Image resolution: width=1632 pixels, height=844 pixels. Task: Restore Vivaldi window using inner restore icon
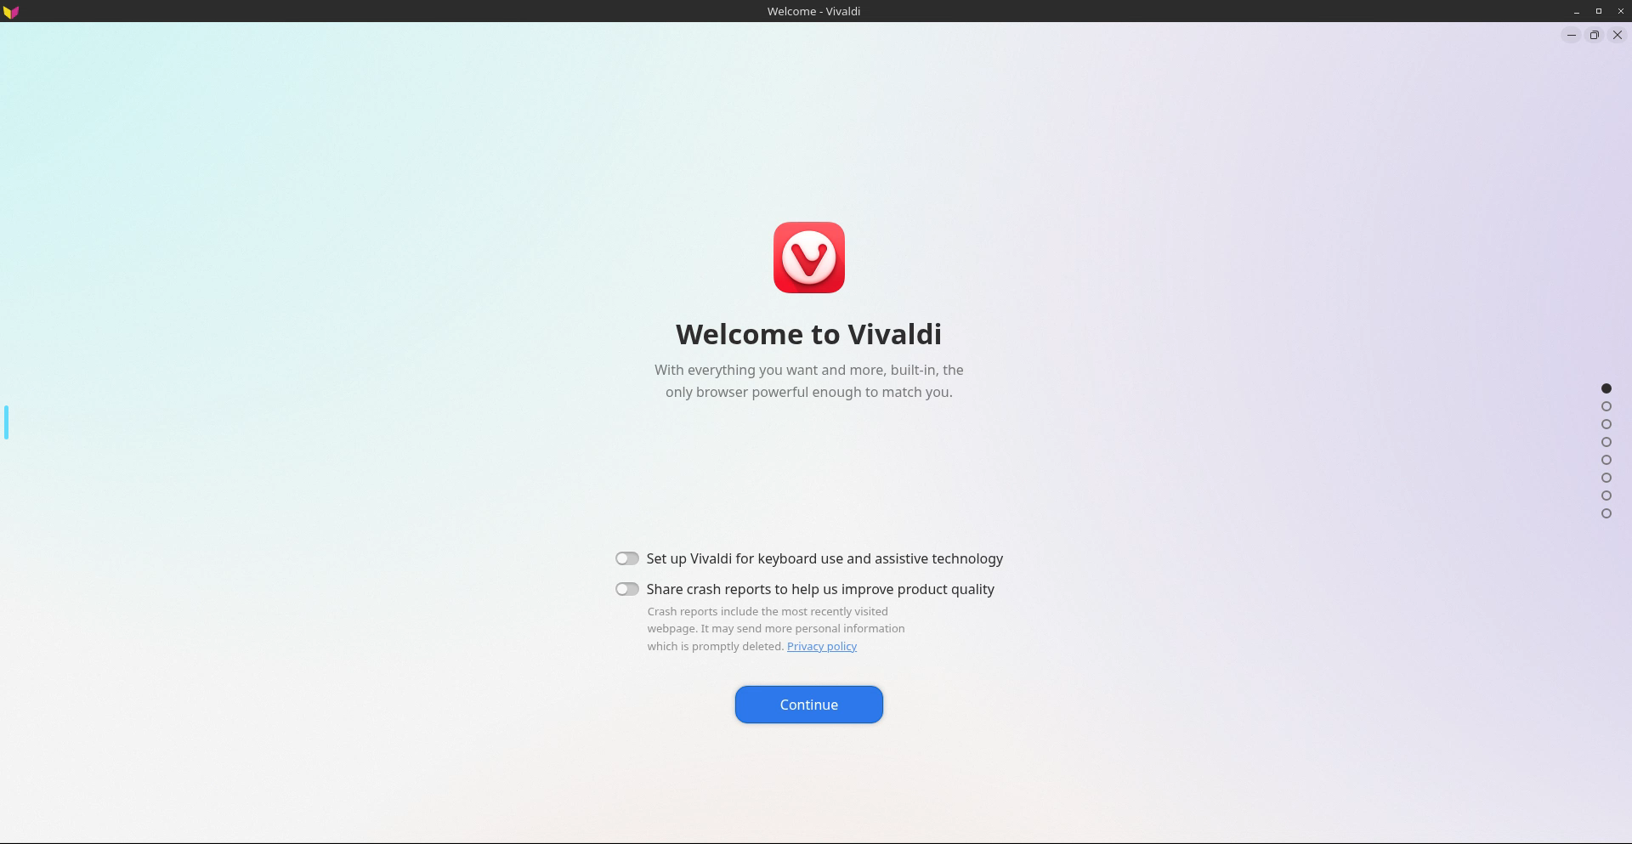click(1594, 35)
